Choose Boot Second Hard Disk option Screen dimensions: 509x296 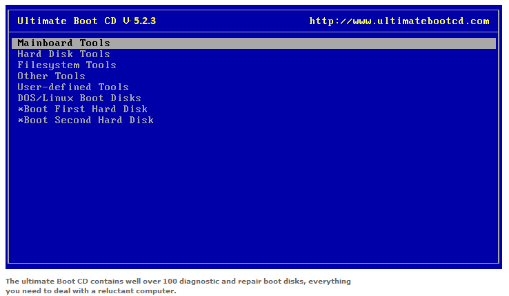pos(86,120)
